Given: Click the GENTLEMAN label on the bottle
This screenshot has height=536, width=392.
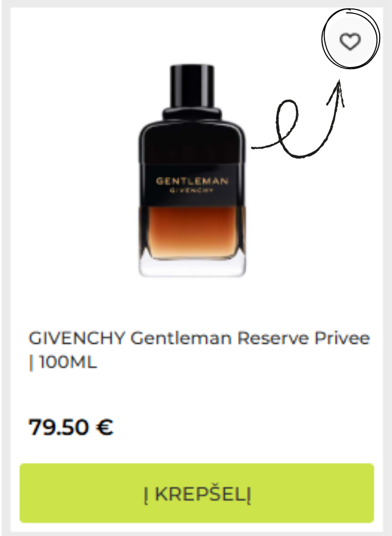Looking at the screenshot, I should [192, 181].
